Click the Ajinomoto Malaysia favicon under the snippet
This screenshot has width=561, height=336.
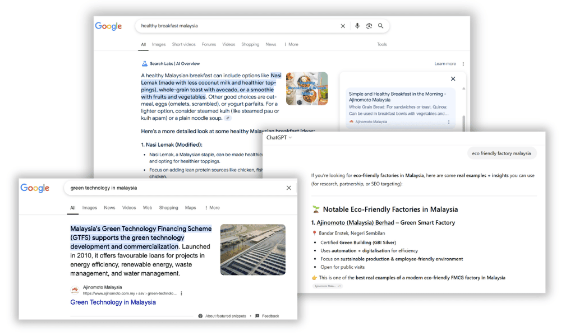pyautogui.click(x=73, y=290)
